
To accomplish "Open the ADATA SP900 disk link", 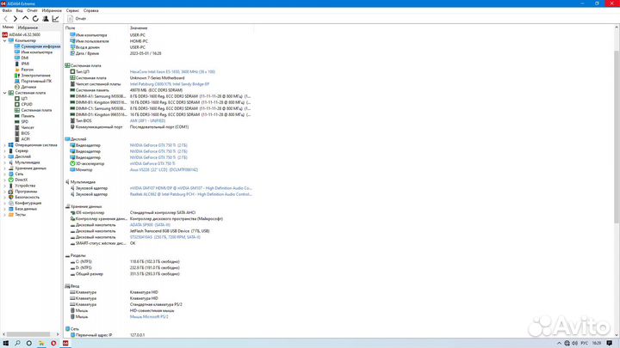I will tap(150, 225).
